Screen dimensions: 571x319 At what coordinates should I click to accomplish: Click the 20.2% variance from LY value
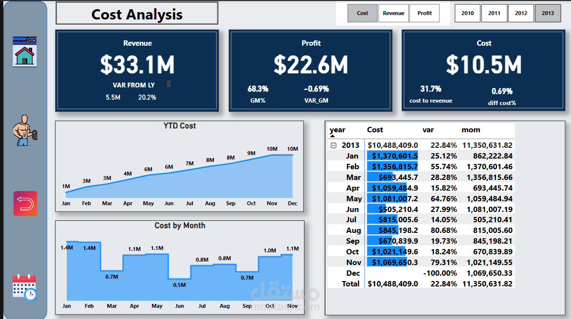[x=147, y=97]
